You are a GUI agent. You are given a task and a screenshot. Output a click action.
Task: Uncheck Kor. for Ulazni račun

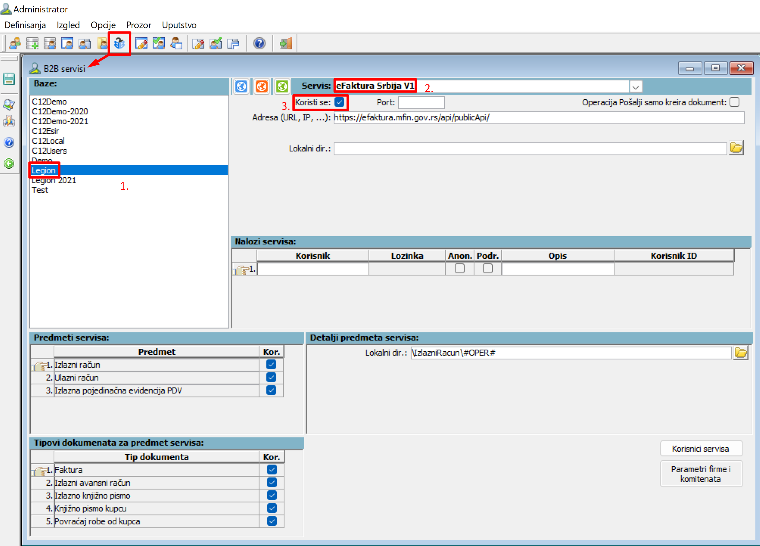pos(271,377)
